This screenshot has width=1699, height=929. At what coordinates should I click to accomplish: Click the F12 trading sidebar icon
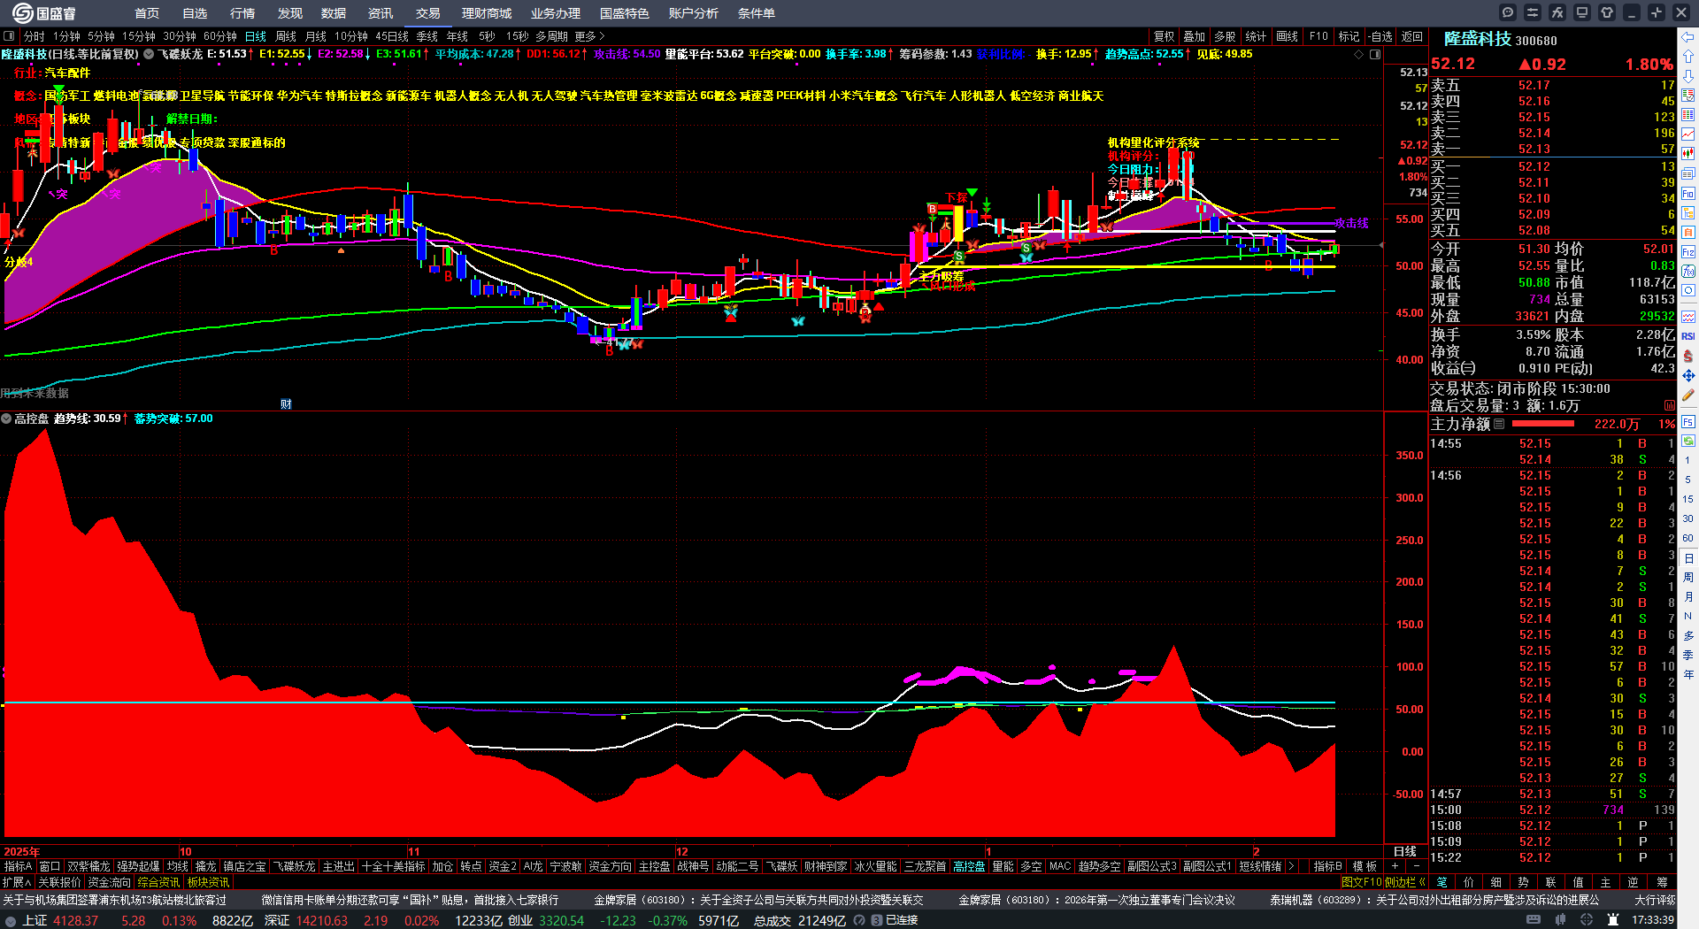point(1688,252)
